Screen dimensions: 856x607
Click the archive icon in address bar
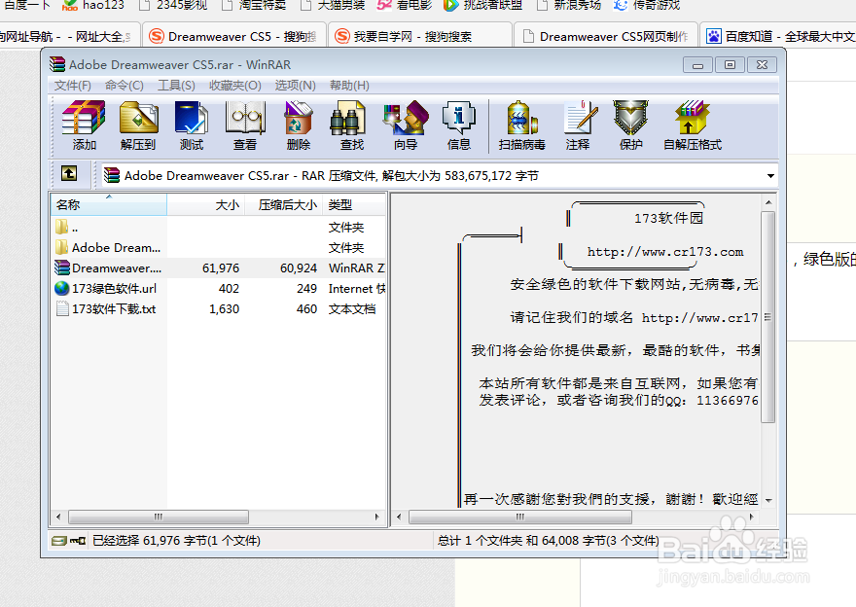pos(111,175)
